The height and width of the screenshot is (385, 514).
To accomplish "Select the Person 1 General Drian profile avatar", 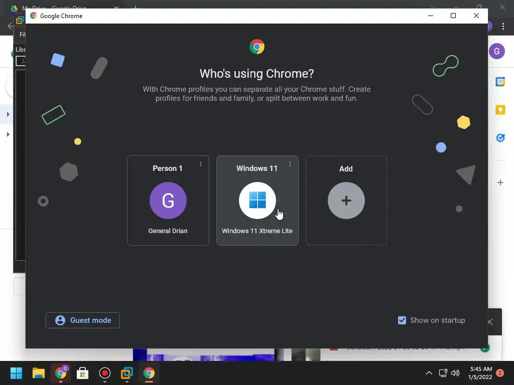I will (x=168, y=201).
